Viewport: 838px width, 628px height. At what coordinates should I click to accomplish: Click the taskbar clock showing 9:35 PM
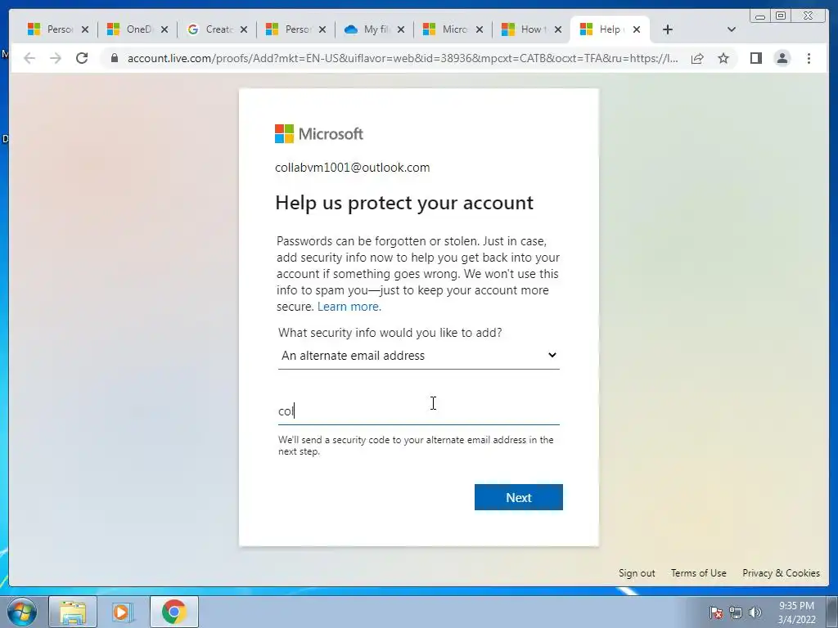point(796,612)
